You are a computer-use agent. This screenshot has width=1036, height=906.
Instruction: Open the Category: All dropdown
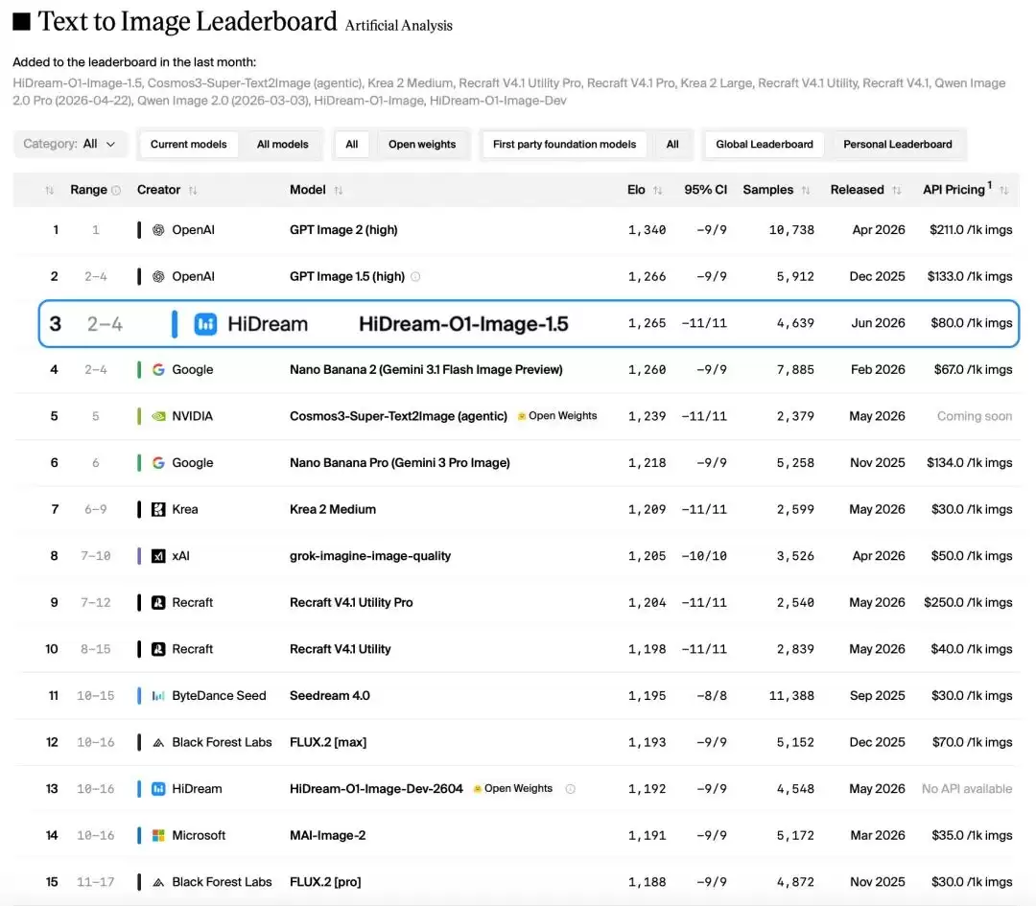coord(69,144)
